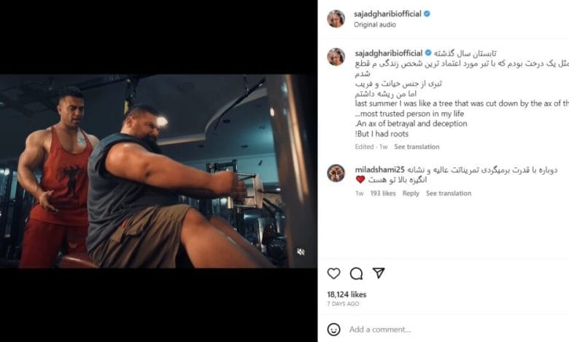See translation of miladshami25's comment
This screenshot has width=569, height=342.
point(449,194)
